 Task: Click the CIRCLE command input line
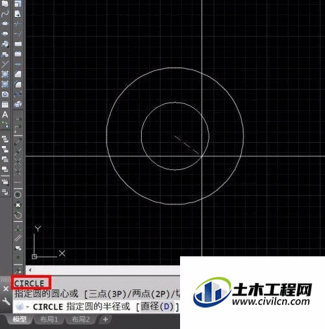[96, 307]
